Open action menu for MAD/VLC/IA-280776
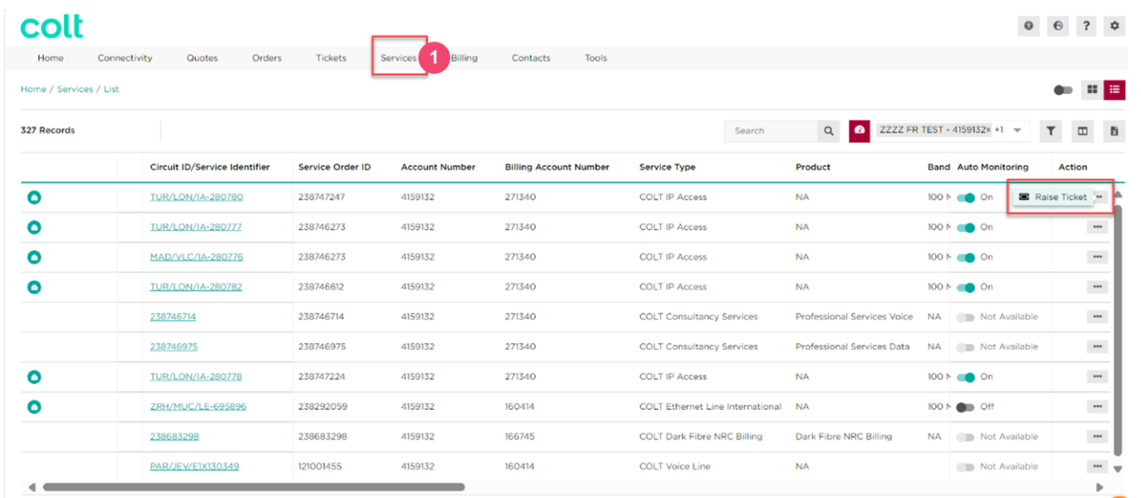Screen dimensions: 1141x498 click(x=1097, y=257)
